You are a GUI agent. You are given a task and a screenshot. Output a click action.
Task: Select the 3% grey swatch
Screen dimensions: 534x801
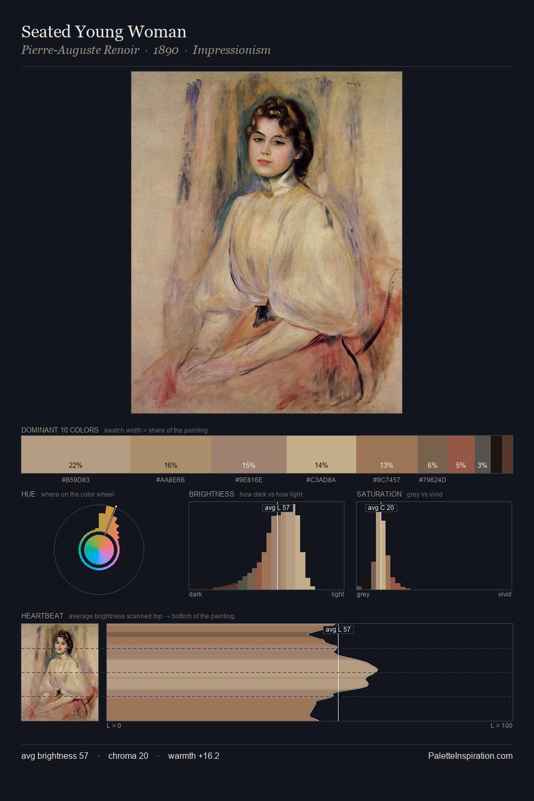(483, 454)
